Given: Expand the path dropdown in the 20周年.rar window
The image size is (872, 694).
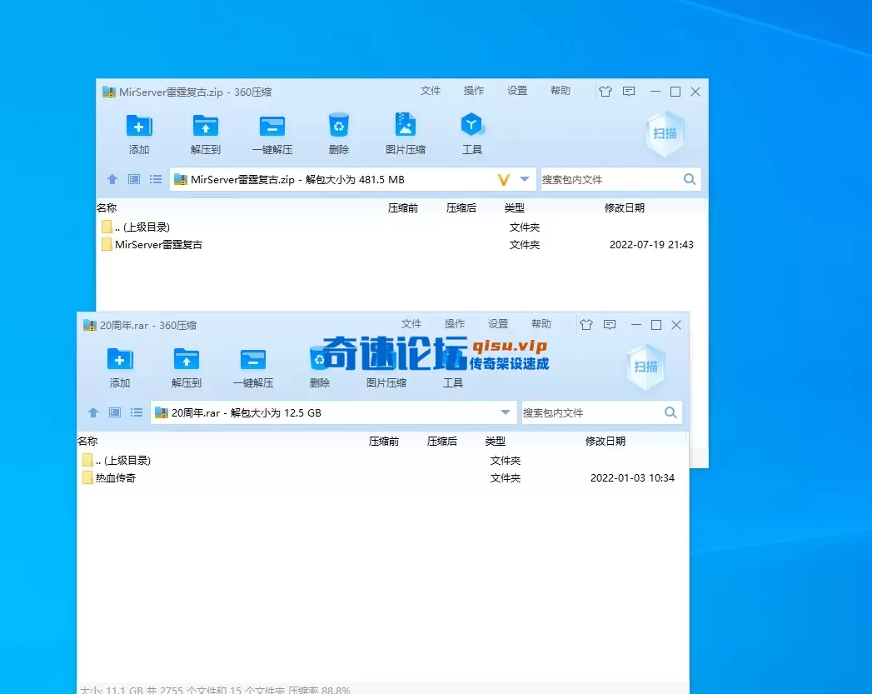Looking at the screenshot, I should click(506, 412).
